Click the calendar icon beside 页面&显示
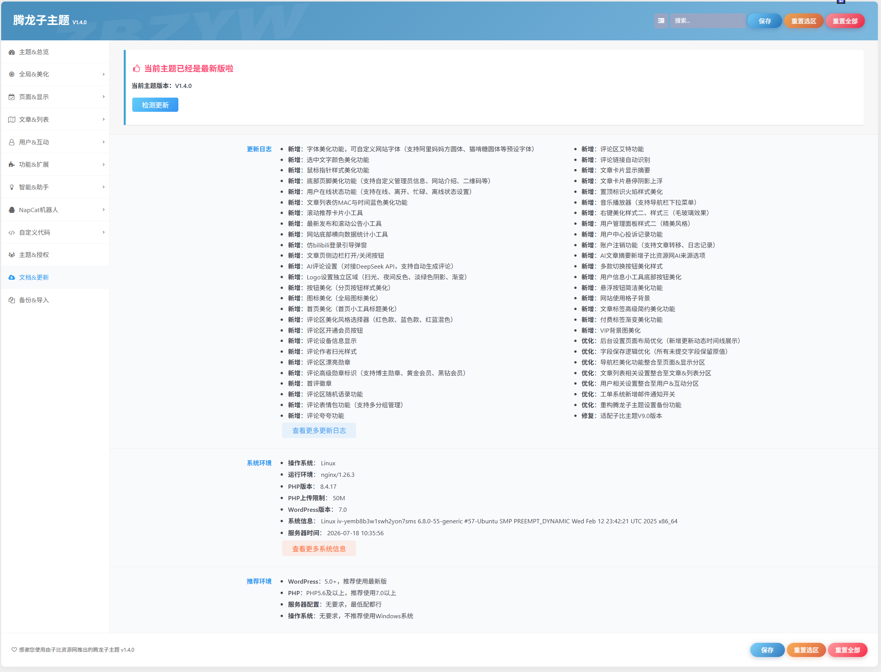Screen dimensions: 881x672 tap(12, 97)
